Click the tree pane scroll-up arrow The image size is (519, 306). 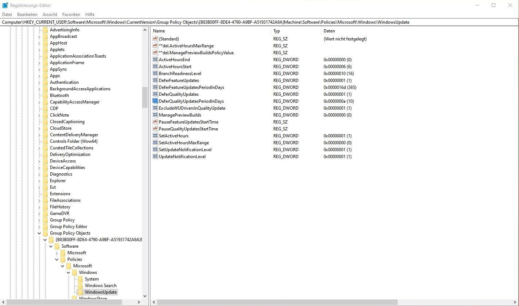(x=145, y=30)
